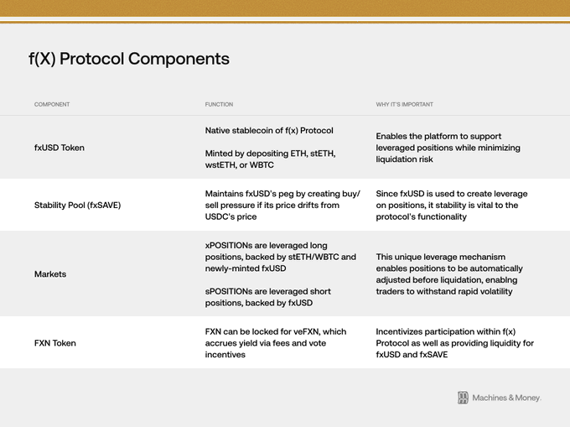
Task: Click the Machines & Money logo icon
Action: coord(463,398)
